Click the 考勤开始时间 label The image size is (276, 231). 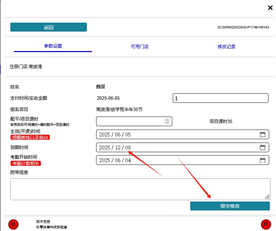point(24,157)
